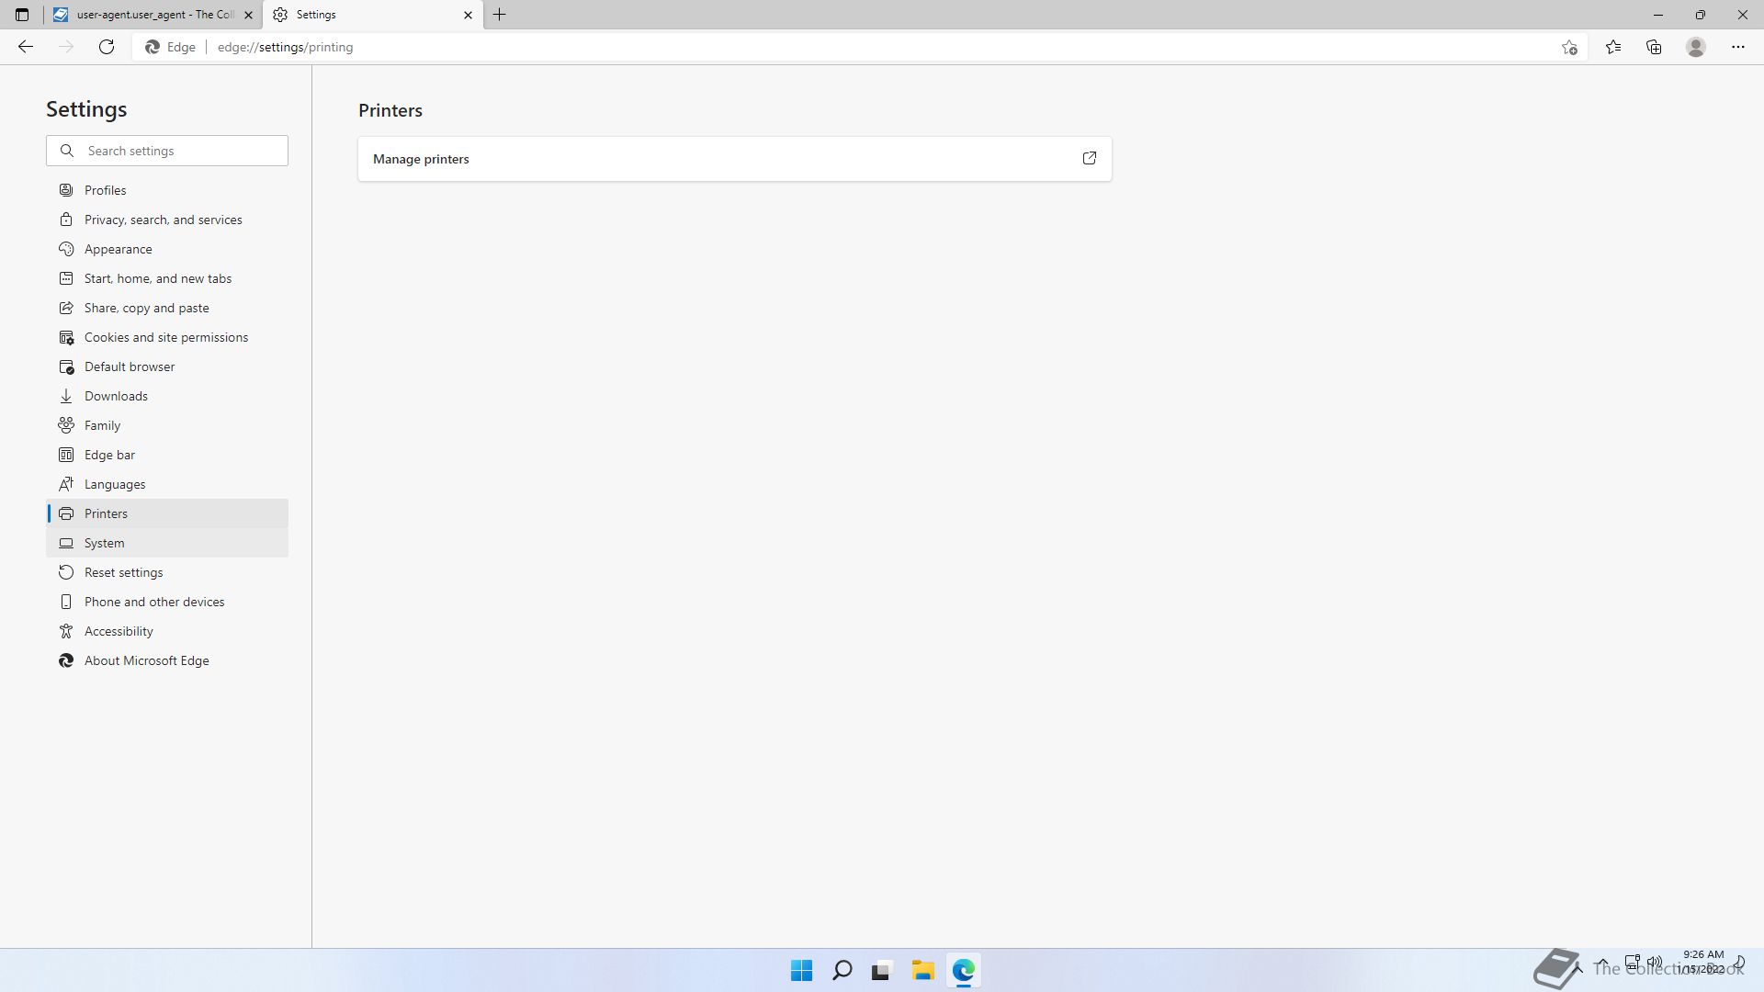Viewport: 1764px width, 992px height.
Task: Open the Manage printers external link icon
Action: (1090, 158)
